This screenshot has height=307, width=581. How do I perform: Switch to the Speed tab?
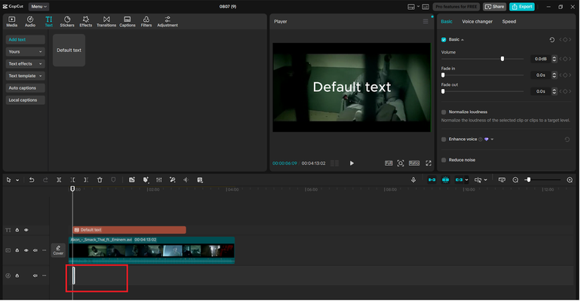click(x=509, y=21)
